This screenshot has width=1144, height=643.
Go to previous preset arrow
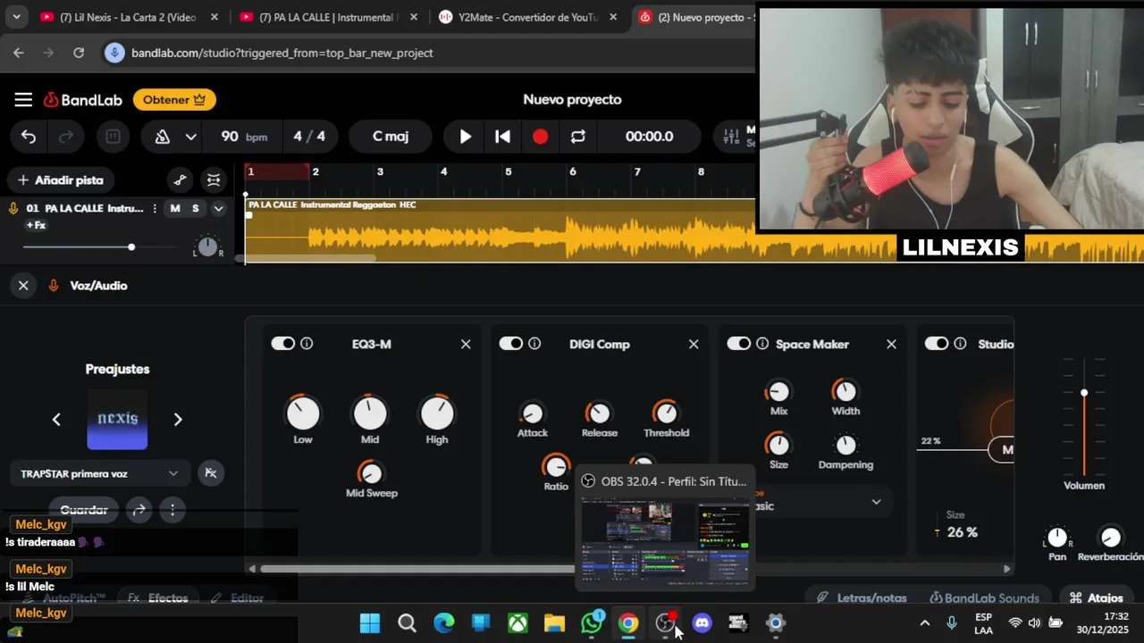(56, 419)
